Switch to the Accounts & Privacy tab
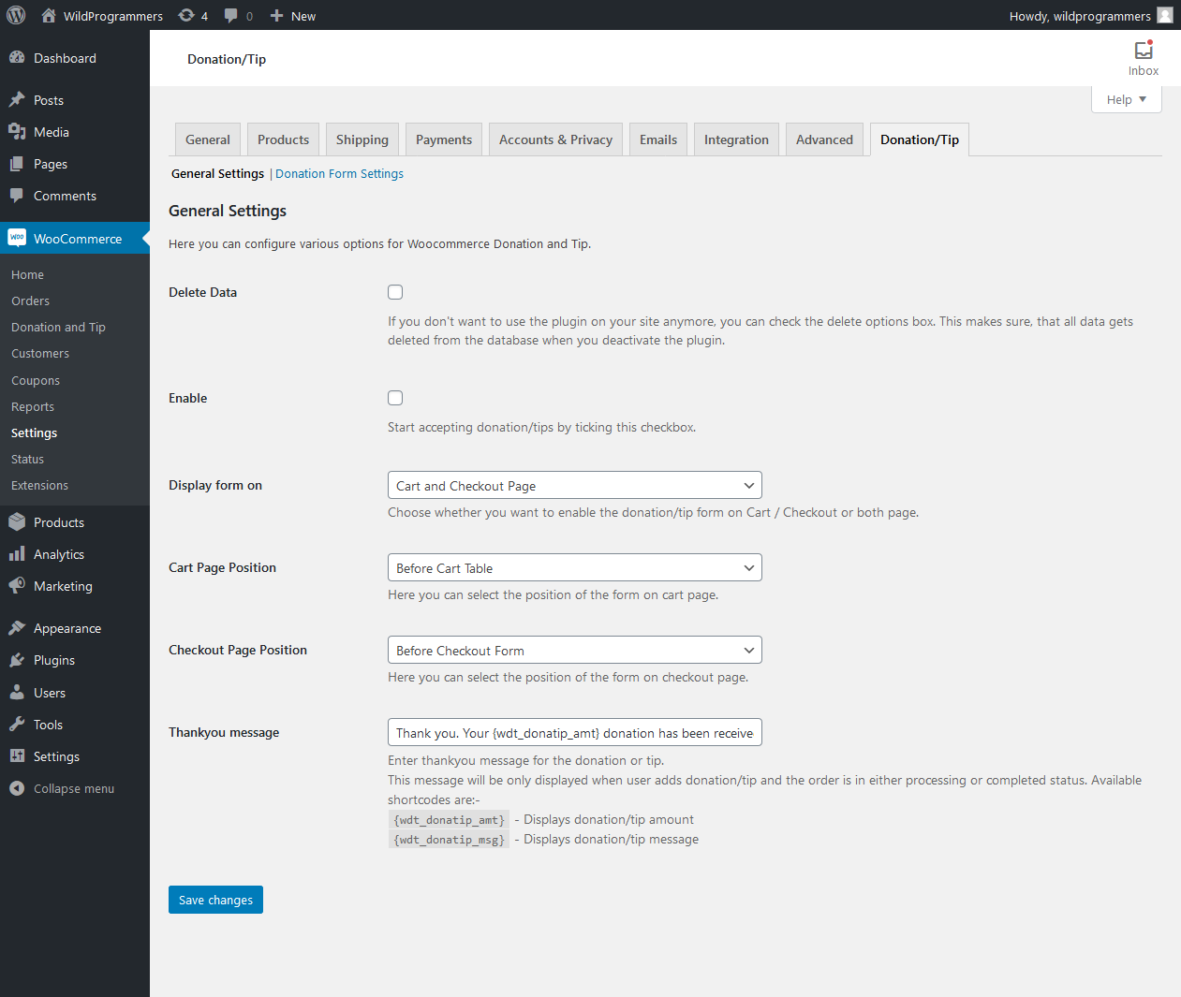Screen dimensions: 1181x997 pos(554,139)
